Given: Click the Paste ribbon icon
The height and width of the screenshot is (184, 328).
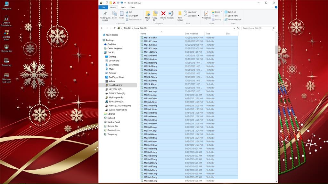Looking at the screenshot, I should (x=121, y=15).
